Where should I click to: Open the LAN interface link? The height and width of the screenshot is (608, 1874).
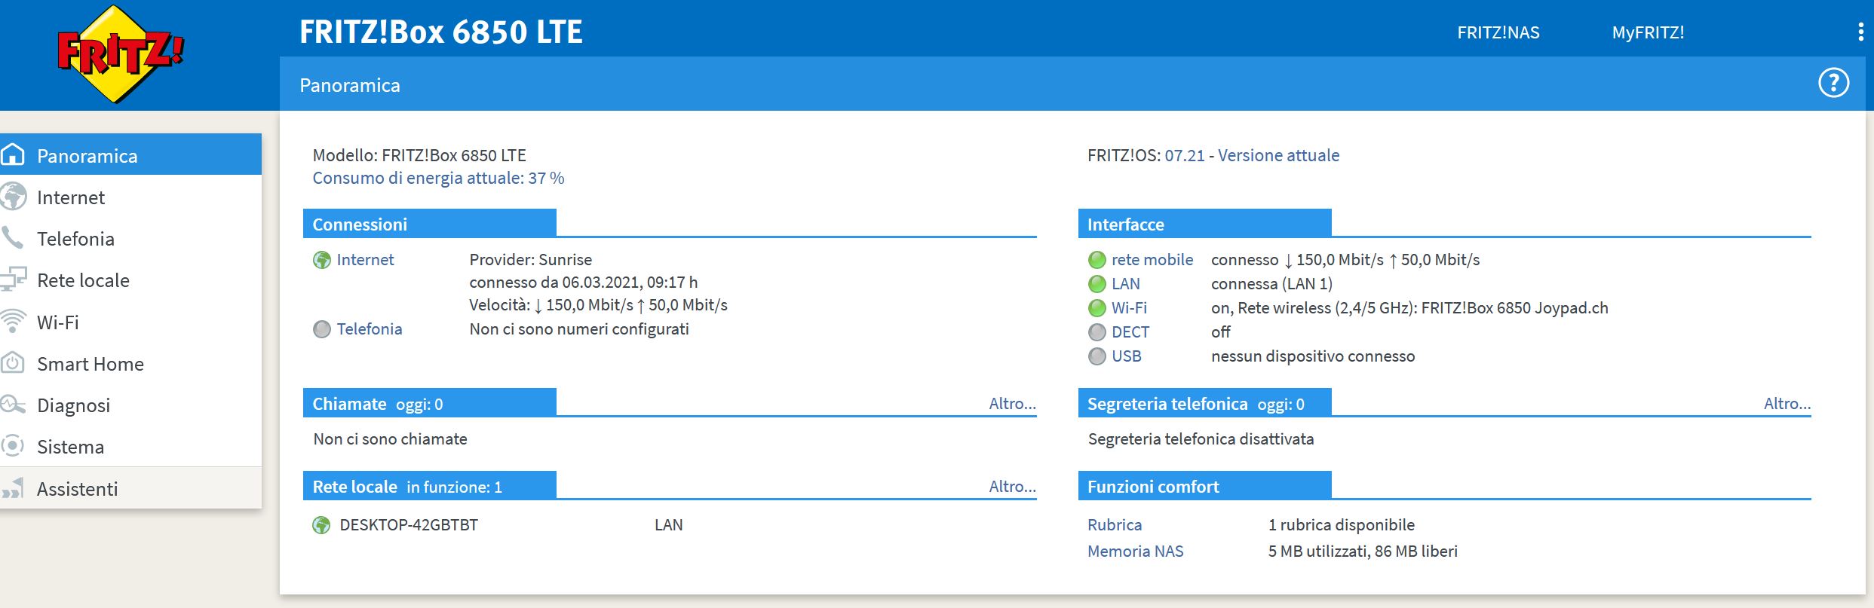click(x=1126, y=284)
